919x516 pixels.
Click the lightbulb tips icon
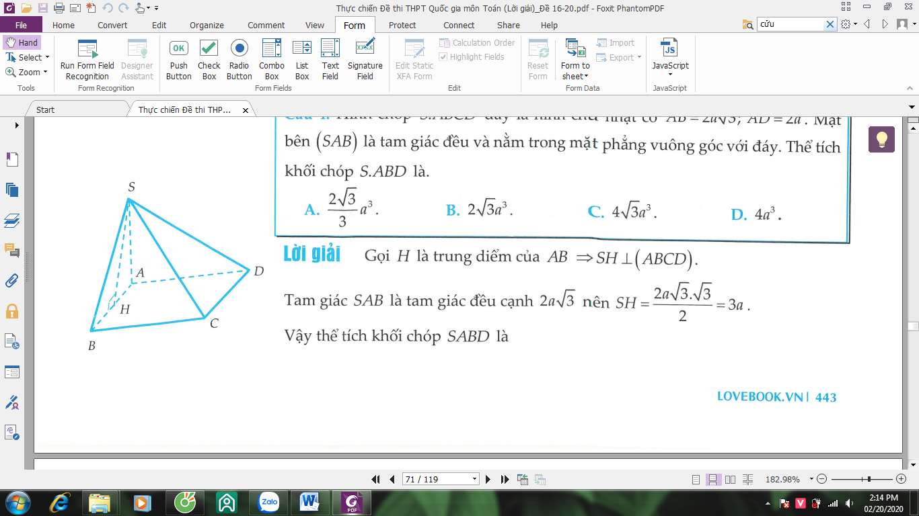point(882,139)
